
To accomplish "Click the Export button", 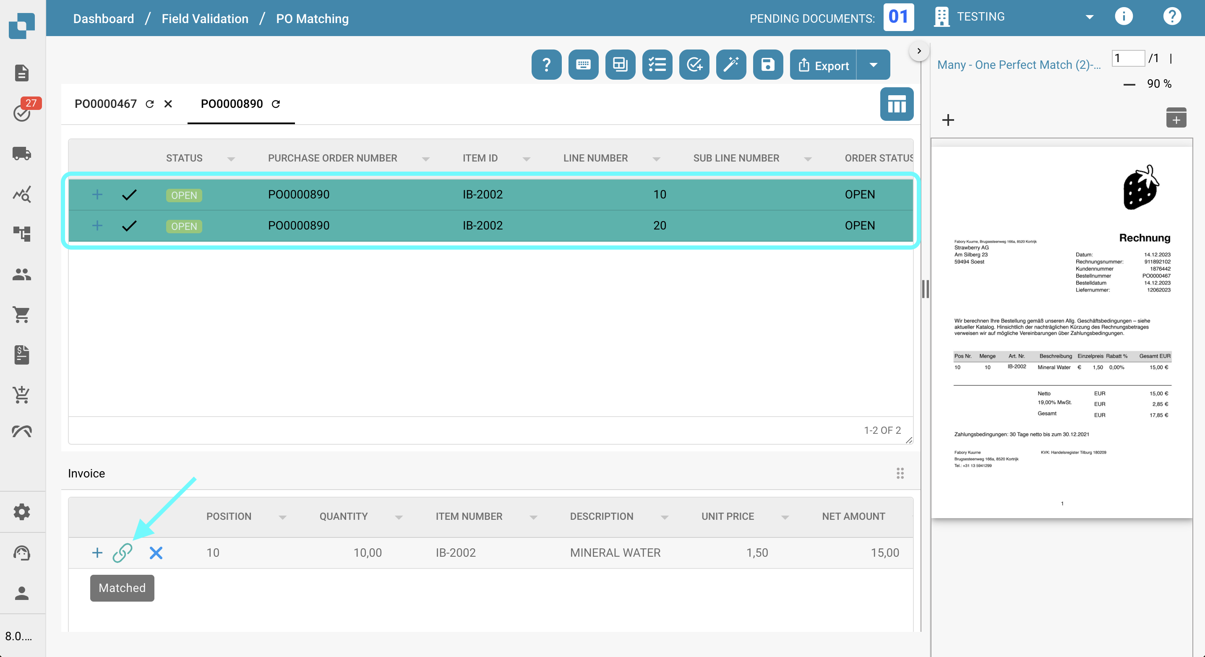I will [x=823, y=65].
